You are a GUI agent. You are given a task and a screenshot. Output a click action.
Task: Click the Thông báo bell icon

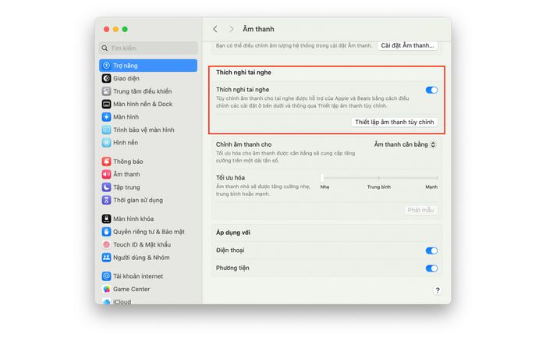tap(107, 162)
